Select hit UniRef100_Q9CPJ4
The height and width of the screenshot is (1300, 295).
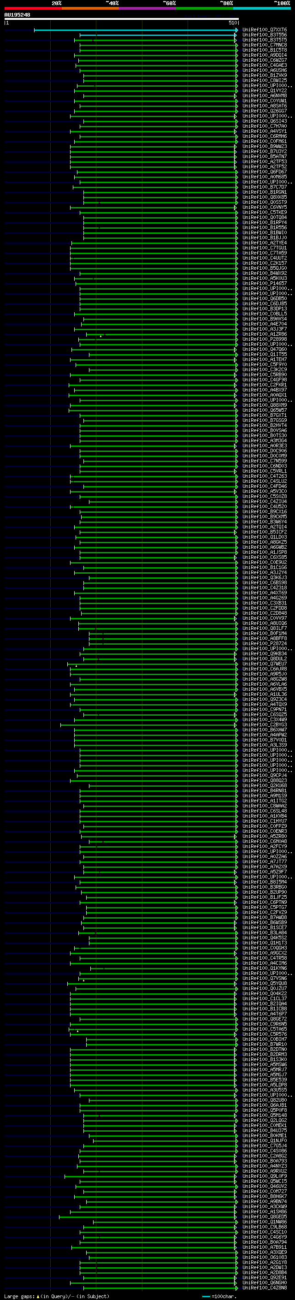click(265, 775)
